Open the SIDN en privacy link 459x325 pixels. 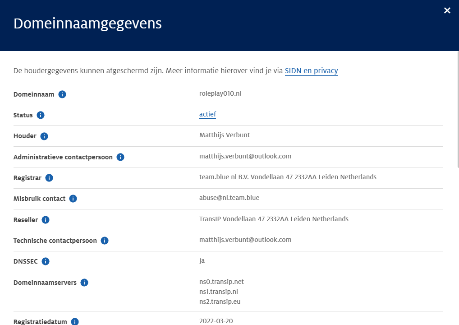point(311,70)
